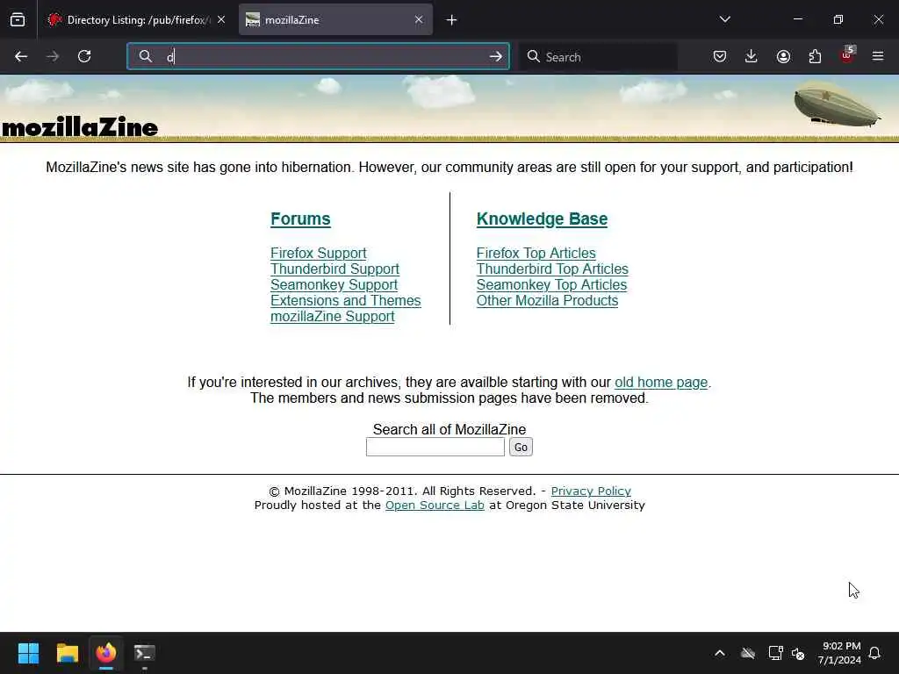Open the Terminal taskbar icon
Image resolution: width=899 pixels, height=674 pixels.
(x=145, y=653)
